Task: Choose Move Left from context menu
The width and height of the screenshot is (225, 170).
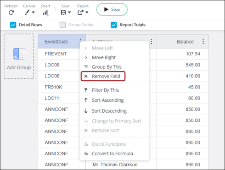Action: click(x=114, y=48)
